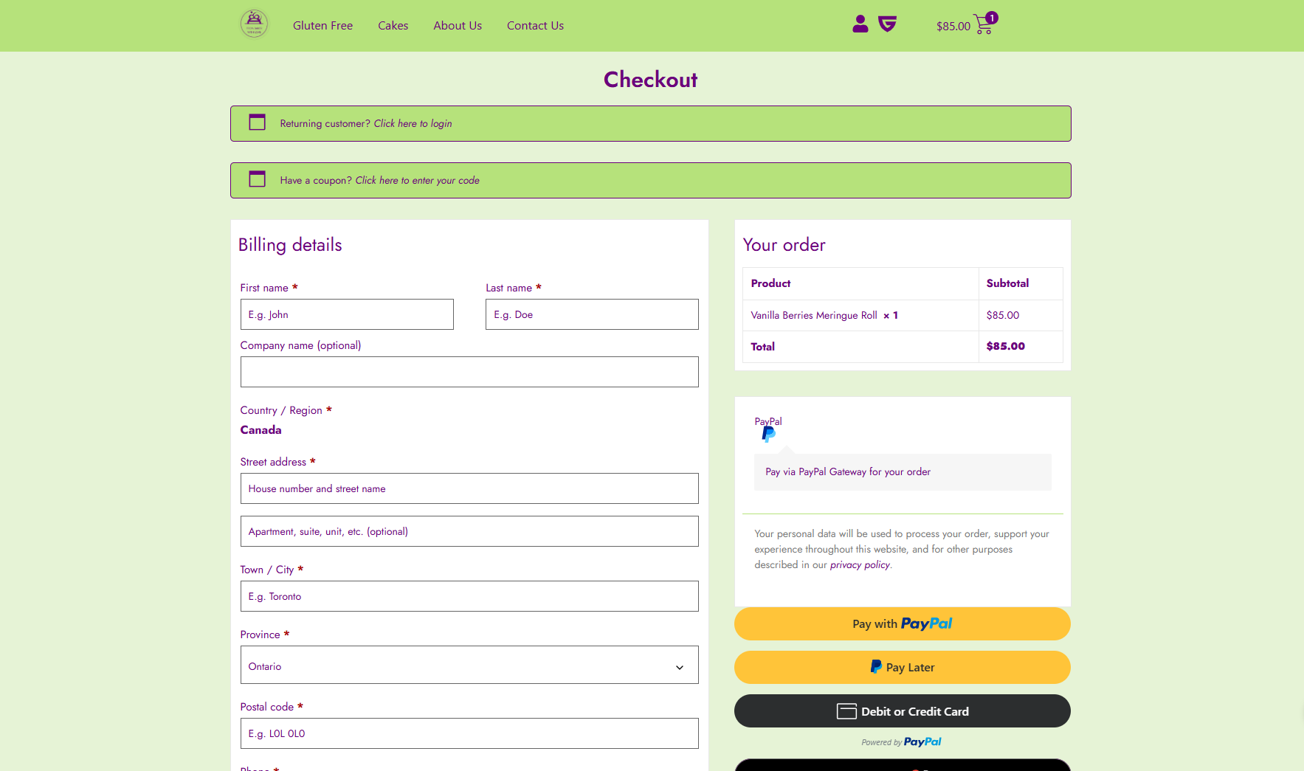
Task: Open the Gluten Free menu
Action: 322,25
